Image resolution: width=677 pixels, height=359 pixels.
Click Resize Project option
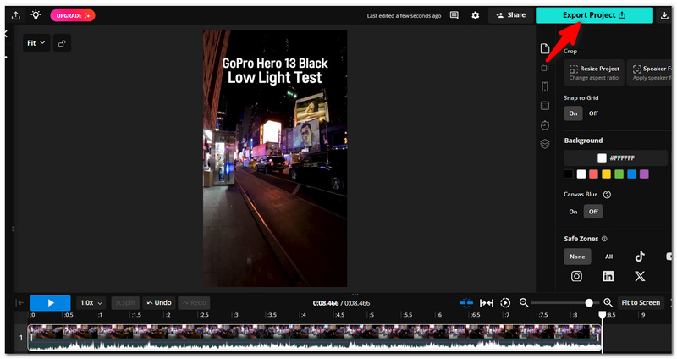594,73
